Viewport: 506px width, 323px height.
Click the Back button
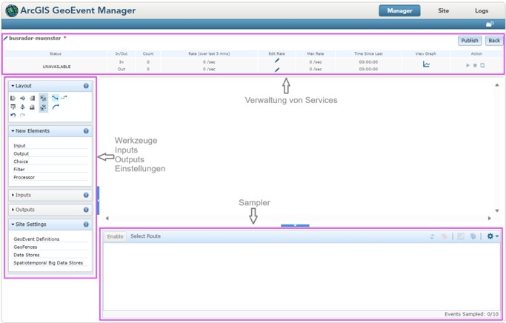pyautogui.click(x=494, y=41)
